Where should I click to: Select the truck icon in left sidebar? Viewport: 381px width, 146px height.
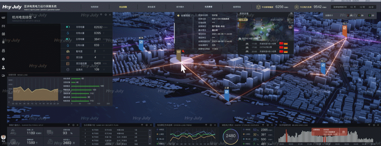click(x=4, y=76)
